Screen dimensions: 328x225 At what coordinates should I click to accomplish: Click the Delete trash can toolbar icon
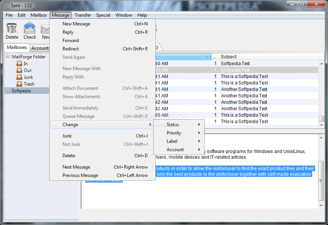click(11, 28)
